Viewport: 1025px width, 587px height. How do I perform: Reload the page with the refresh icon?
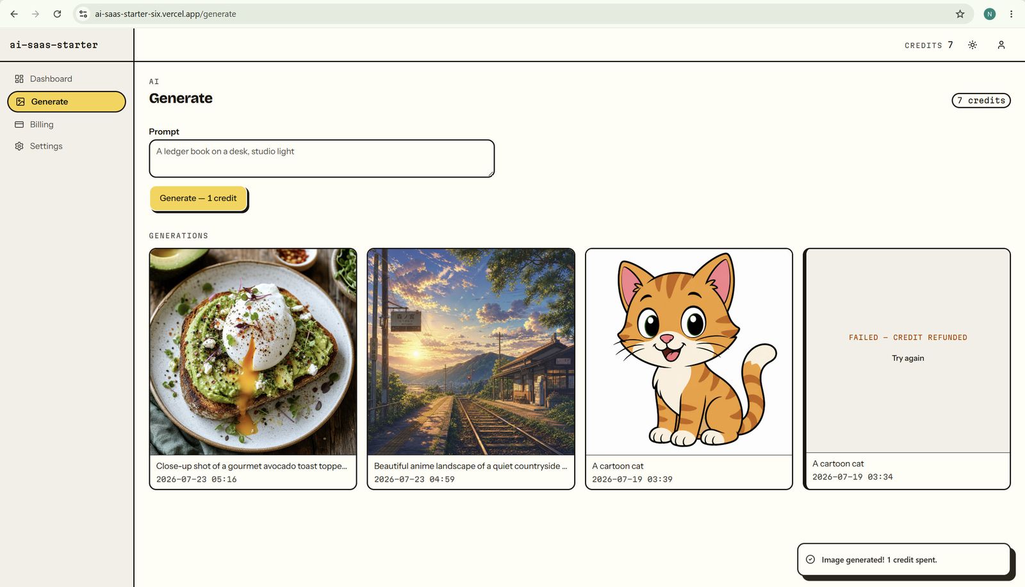click(57, 13)
